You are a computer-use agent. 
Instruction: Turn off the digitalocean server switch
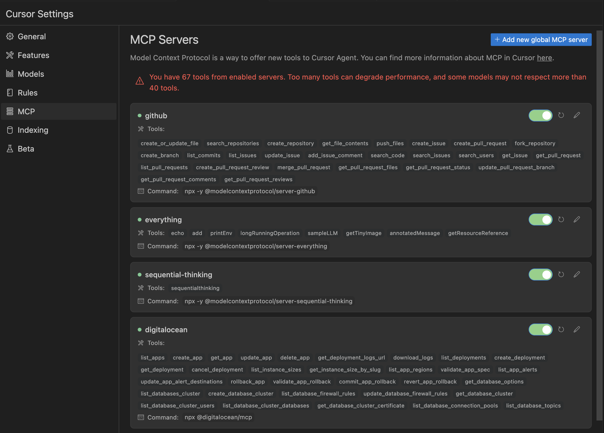click(540, 329)
